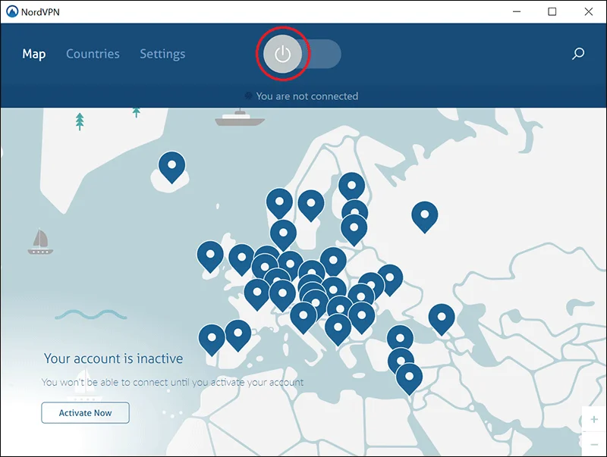The width and height of the screenshot is (607, 457).
Task: Select the Ireland server pin
Action: coord(210,256)
